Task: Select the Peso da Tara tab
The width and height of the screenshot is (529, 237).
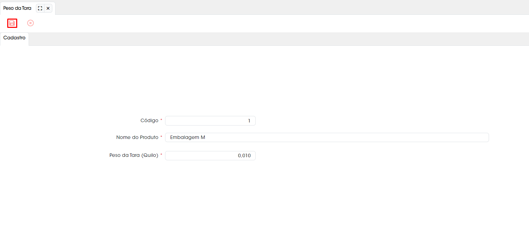Action: point(17,8)
